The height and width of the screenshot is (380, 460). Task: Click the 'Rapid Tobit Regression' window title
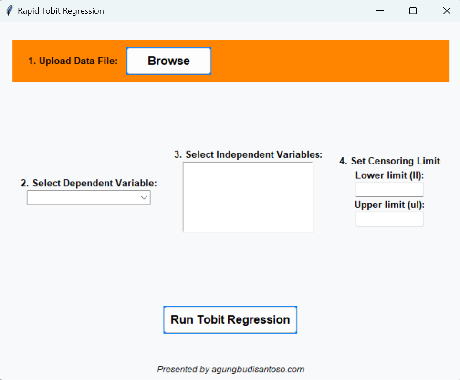pos(61,11)
